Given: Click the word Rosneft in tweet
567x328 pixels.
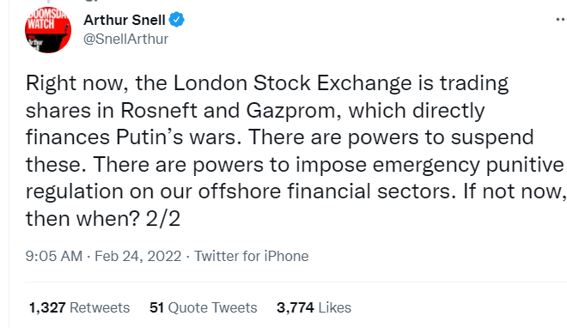Looking at the screenshot, I should pos(159,110).
